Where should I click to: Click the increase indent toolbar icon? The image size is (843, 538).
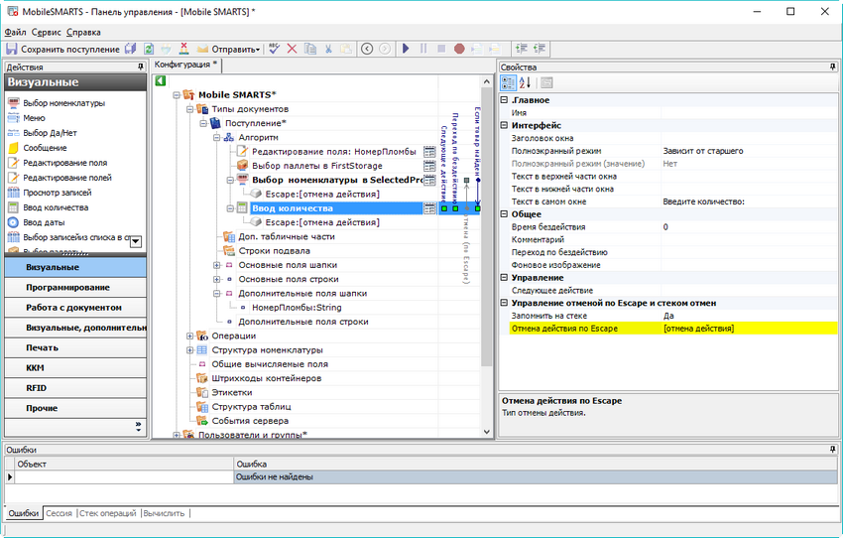click(x=521, y=49)
